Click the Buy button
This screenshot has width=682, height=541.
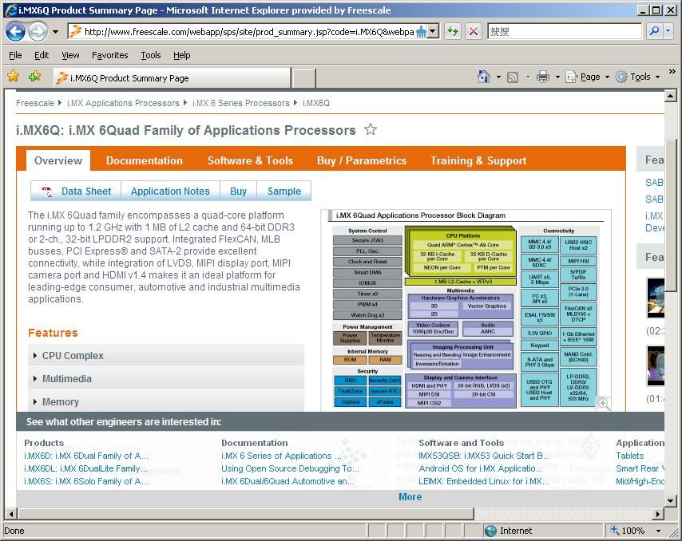click(x=238, y=192)
